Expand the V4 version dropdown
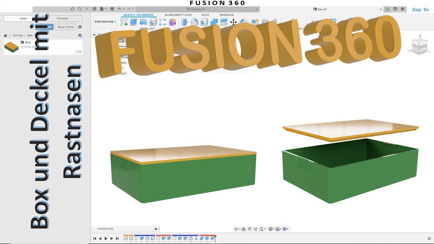The width and height of the screenshot is (434, 244). click(x=78, y=52)
